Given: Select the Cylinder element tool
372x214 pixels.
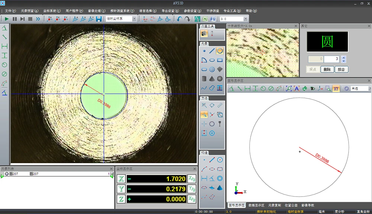Looking at the screenshot, I should click(204, 79).
